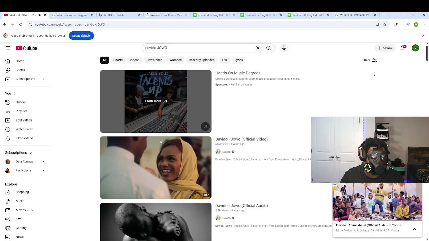429x241 pixels.
Task: Select the Recently uploaded filter chip
Action: click(202, 60)
